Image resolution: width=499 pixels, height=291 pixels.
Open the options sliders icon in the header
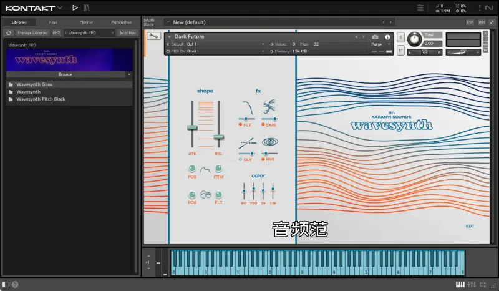pyautogui.click(x=420, y=7)
